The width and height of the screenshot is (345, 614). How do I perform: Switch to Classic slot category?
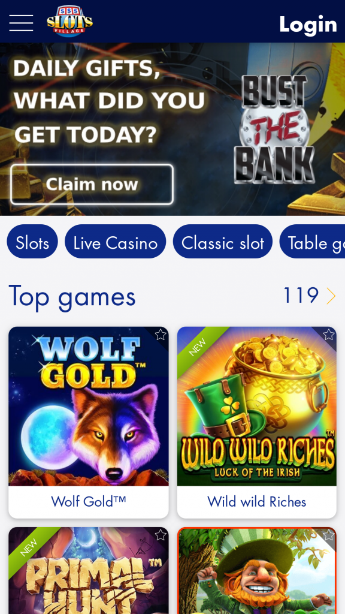pos(223,242)
